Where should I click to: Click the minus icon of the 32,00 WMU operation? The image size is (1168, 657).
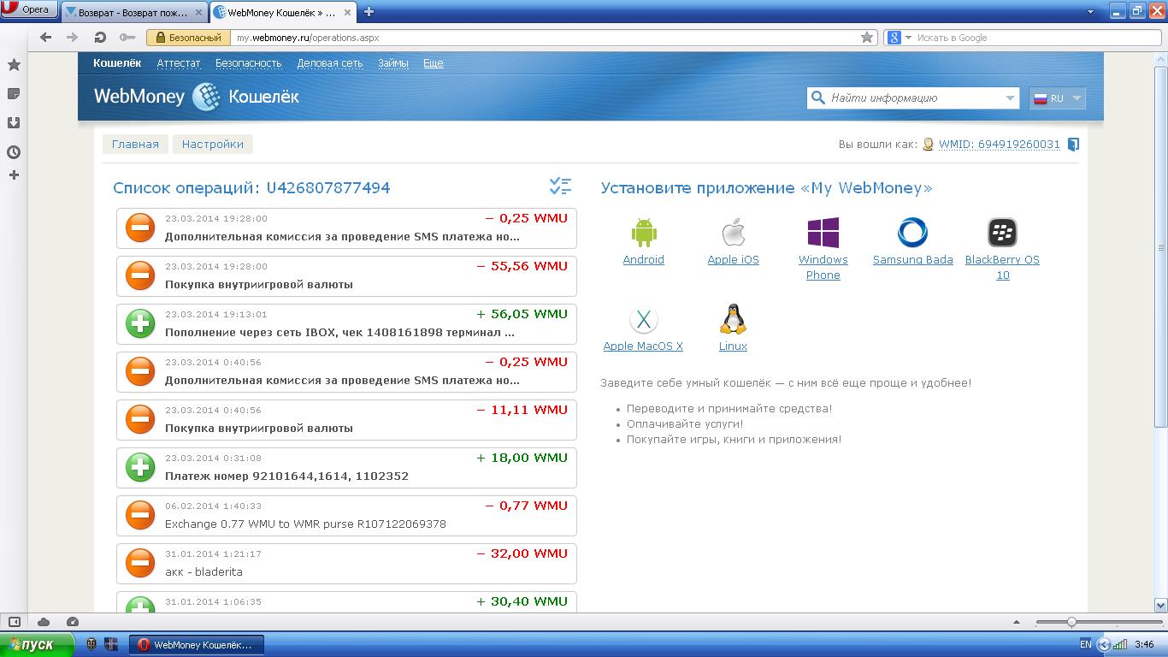pos(139,563)
